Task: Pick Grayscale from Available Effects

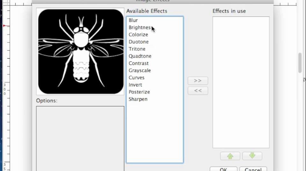Action: (x=140, y=71)
